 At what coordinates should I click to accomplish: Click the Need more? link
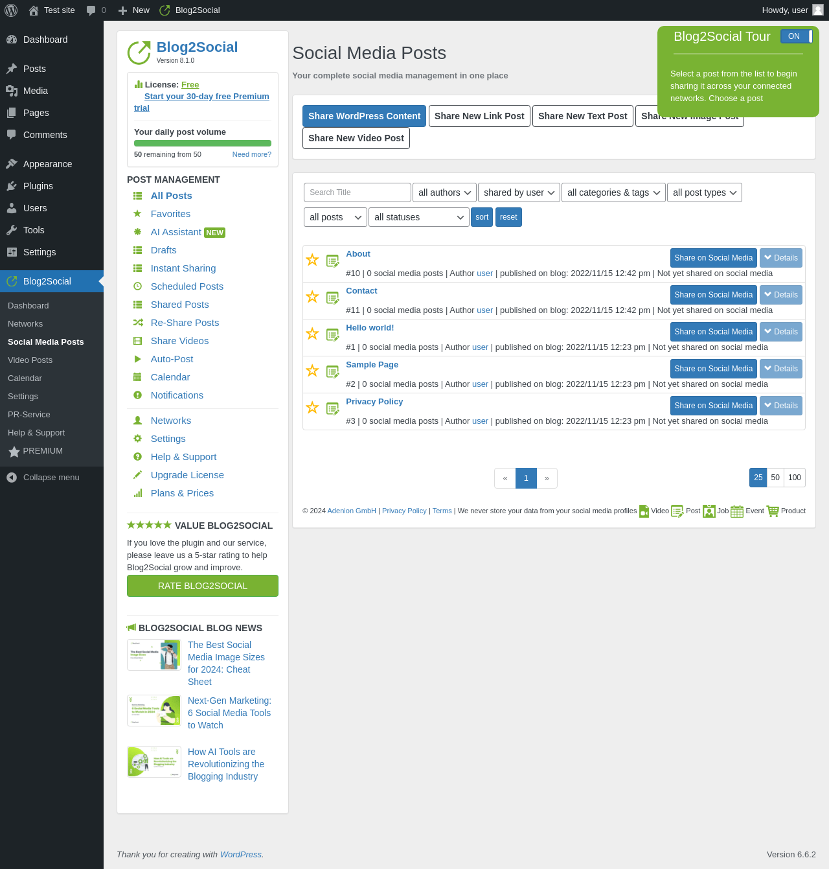click(x=252, y=154)
